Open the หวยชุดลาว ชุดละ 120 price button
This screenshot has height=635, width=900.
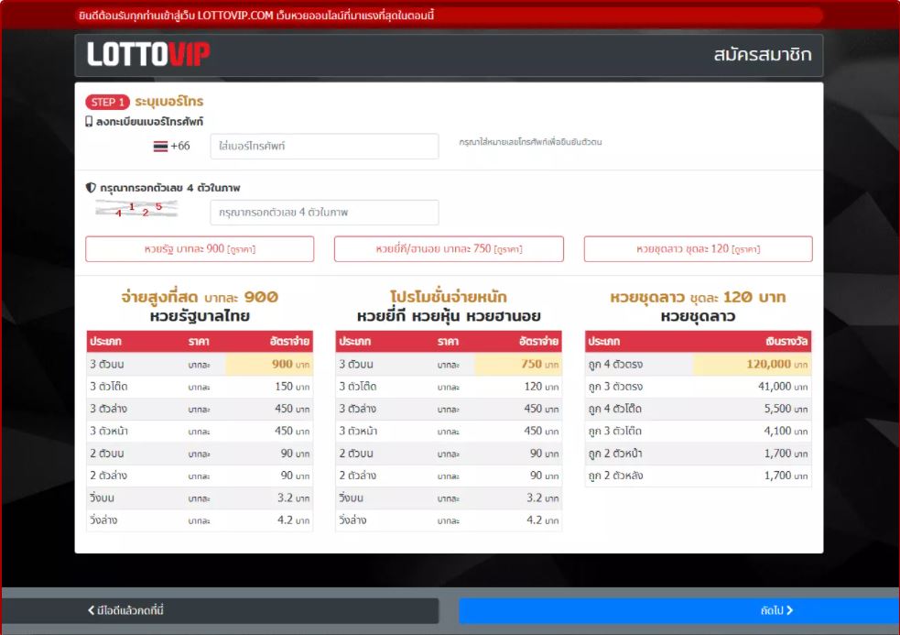698,249
